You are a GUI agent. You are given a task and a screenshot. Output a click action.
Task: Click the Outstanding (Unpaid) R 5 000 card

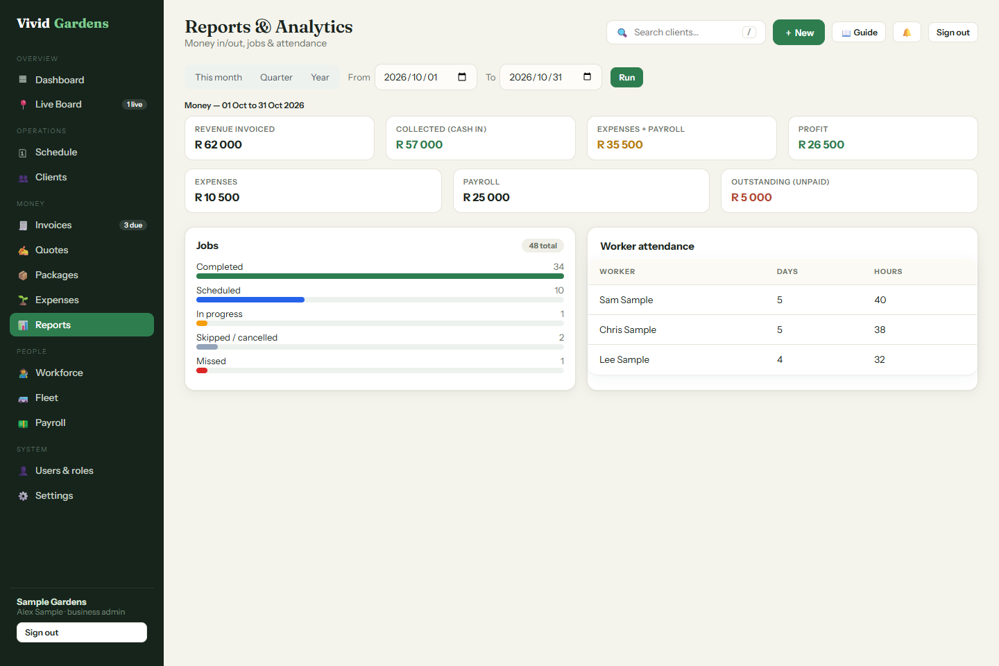[849, 191]
